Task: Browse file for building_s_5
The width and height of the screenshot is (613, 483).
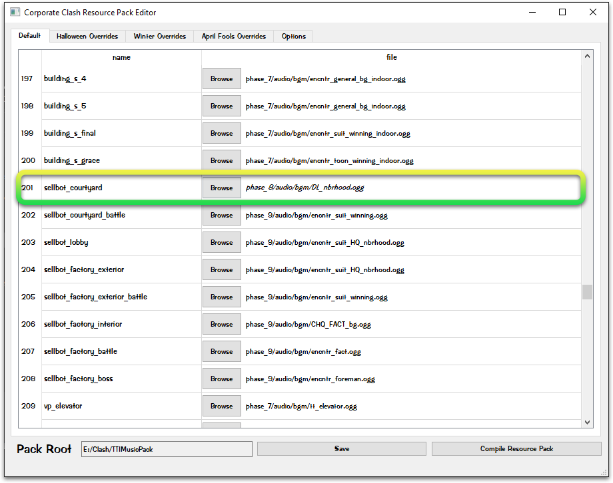Action: [x=222, y=106]
